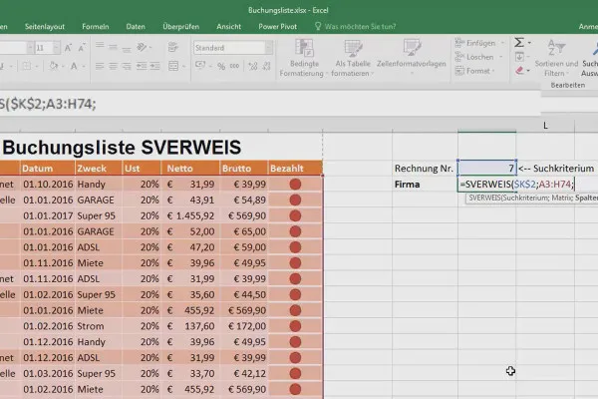This screenshot has height=399, width=598.
Task: Rotate text with the Orientation icon
Action: (142, 47)
